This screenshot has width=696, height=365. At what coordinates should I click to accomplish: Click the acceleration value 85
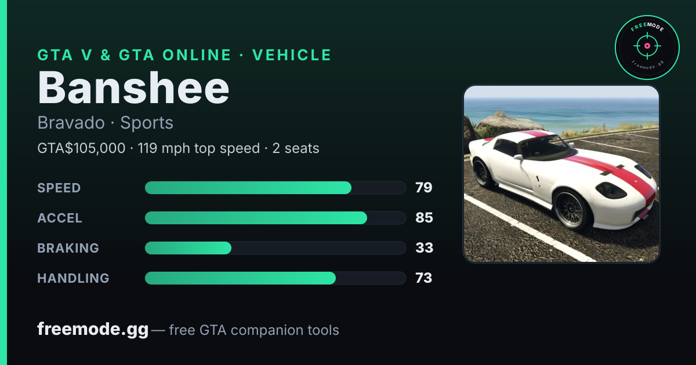pyautogui.click(x=425, y=218)
